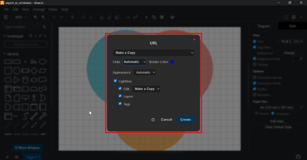
Task: Close the URL dialog with the X icon
Action: [194, 39]
